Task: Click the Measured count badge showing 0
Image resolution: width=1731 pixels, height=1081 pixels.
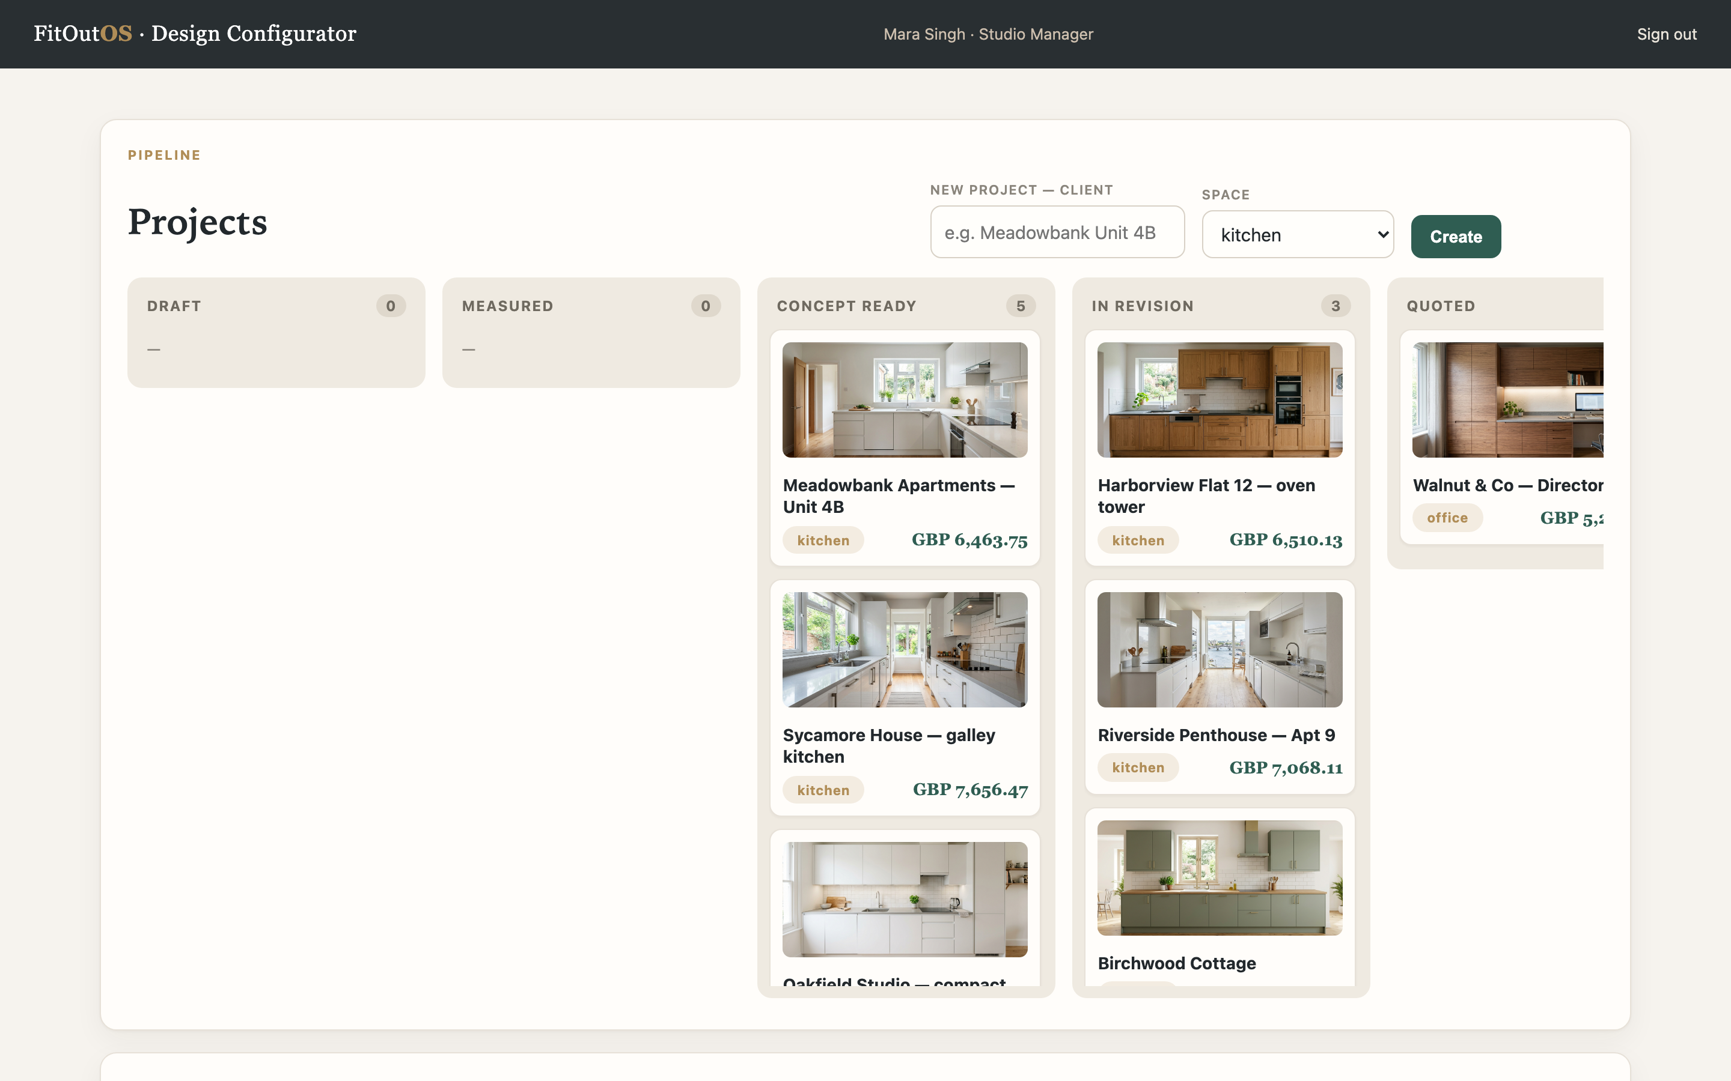Action: (x=705, y=306)
